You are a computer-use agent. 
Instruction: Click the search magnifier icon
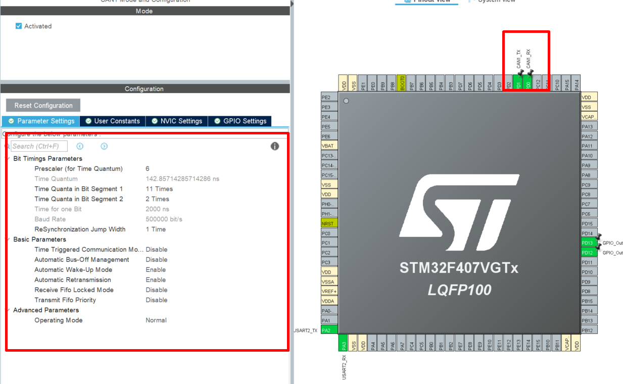(x=6, y=146)
